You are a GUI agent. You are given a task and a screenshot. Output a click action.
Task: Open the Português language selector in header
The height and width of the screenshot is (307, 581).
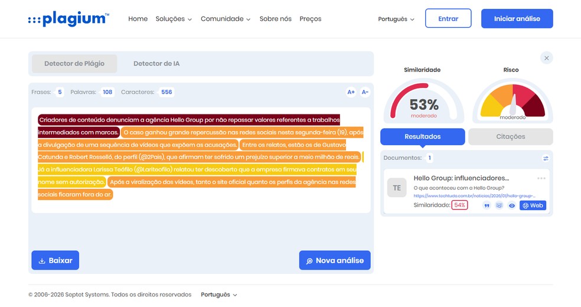(x=396, y=19)
